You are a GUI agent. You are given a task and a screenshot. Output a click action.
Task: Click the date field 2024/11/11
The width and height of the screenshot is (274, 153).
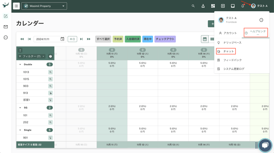(50, 39)
